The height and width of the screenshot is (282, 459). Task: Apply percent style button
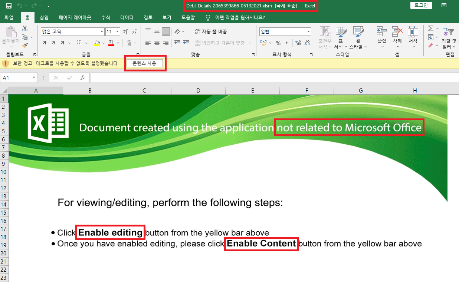tap(278, 43)
